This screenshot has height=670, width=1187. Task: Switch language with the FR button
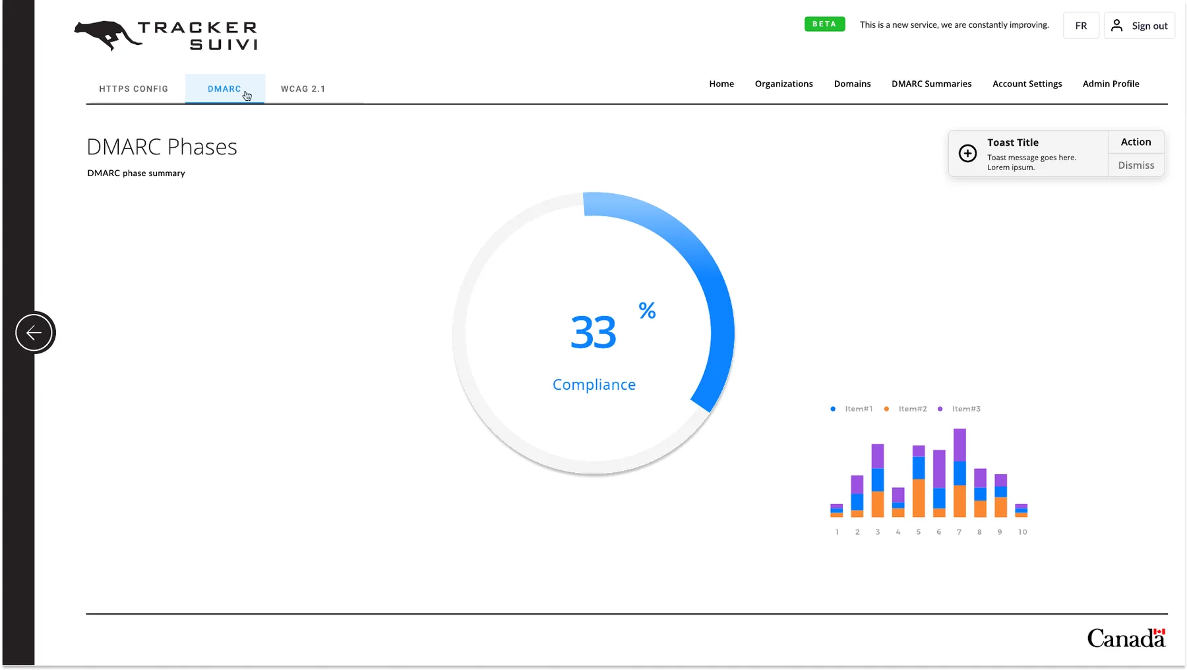pyautogui.click(x=1081, y=26)
